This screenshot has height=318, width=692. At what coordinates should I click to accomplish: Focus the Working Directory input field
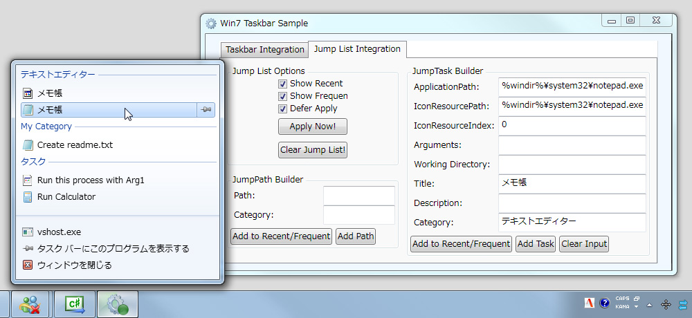[x=572, y=165]
